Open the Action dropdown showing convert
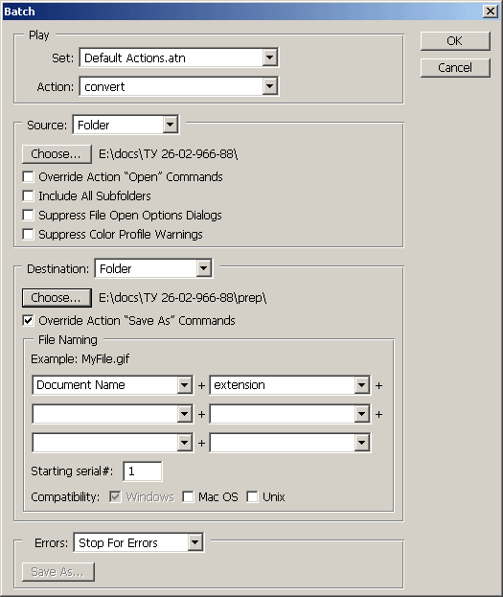 pyautogui.click(x=179, y=86)
